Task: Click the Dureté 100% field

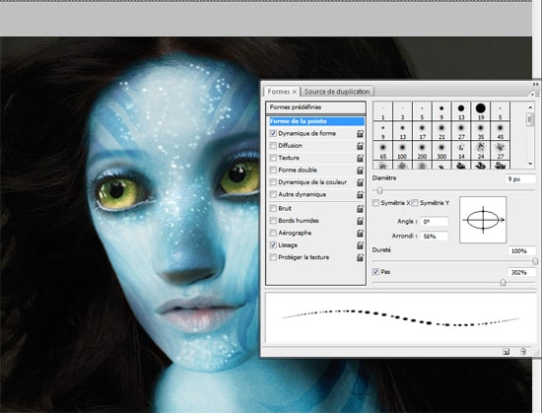Action: click(x=521, y=251)
